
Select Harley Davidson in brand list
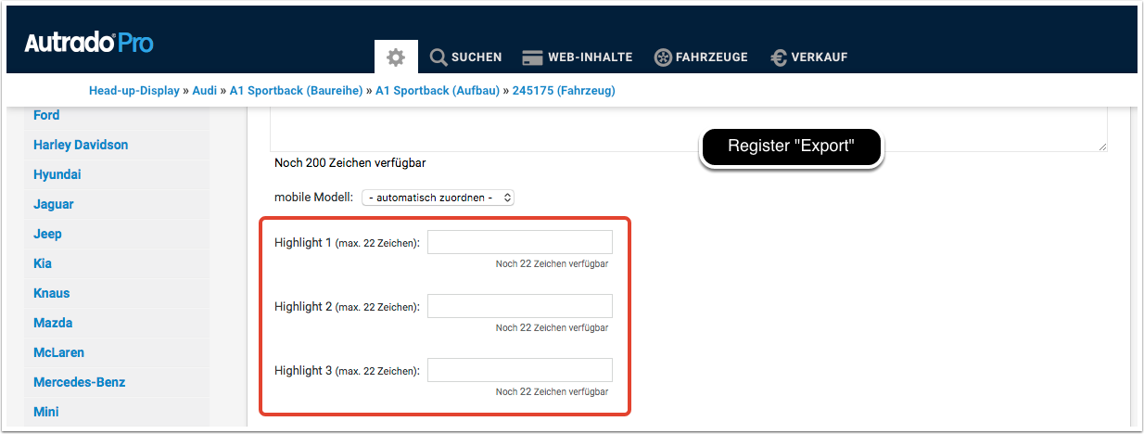(81, 145)
